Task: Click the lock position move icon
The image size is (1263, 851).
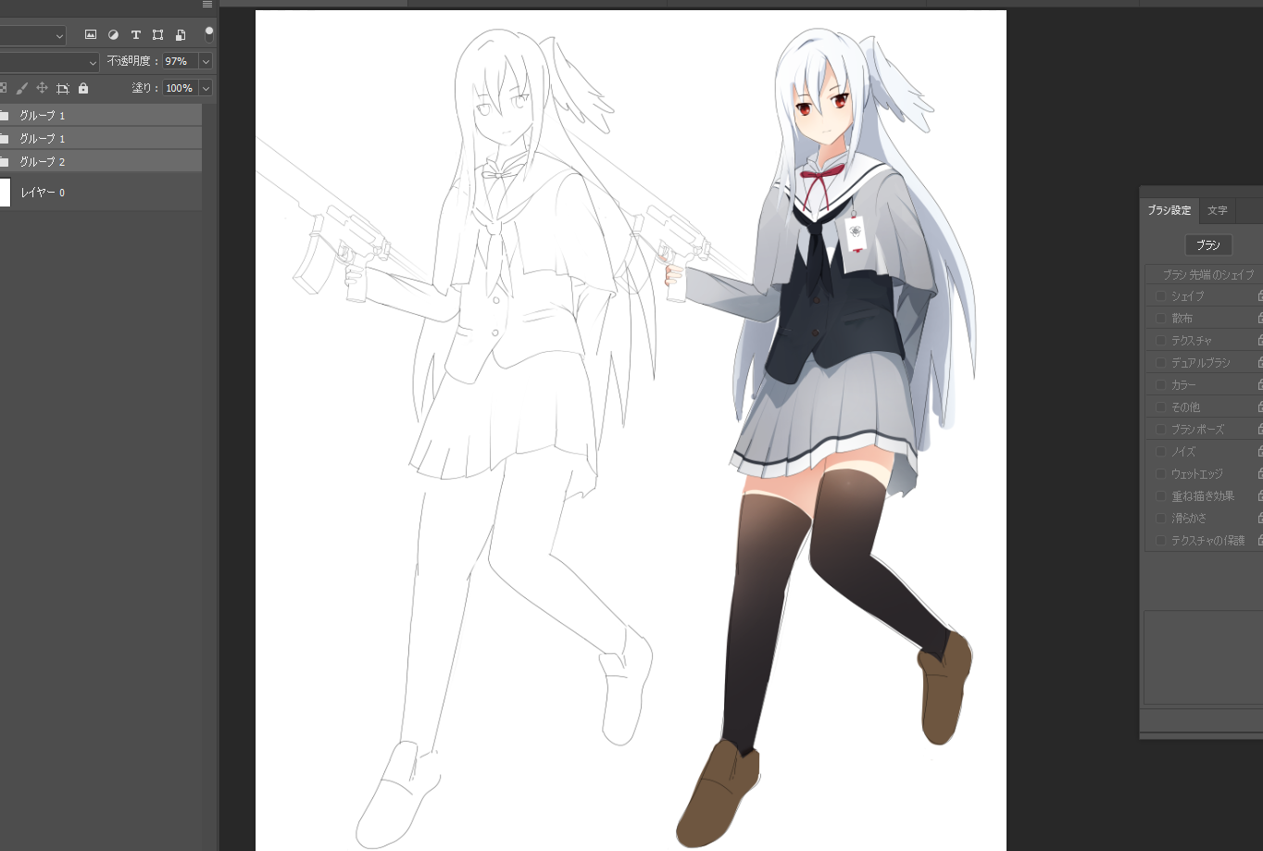Action: pos(42,88)
